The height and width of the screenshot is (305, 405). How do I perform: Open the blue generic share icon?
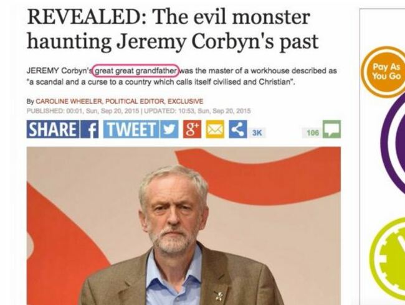[x=238, y=129]
